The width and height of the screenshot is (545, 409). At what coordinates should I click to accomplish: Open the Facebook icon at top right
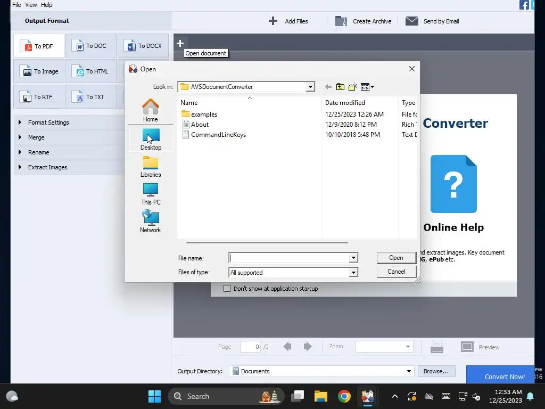(x=524, y=5)
